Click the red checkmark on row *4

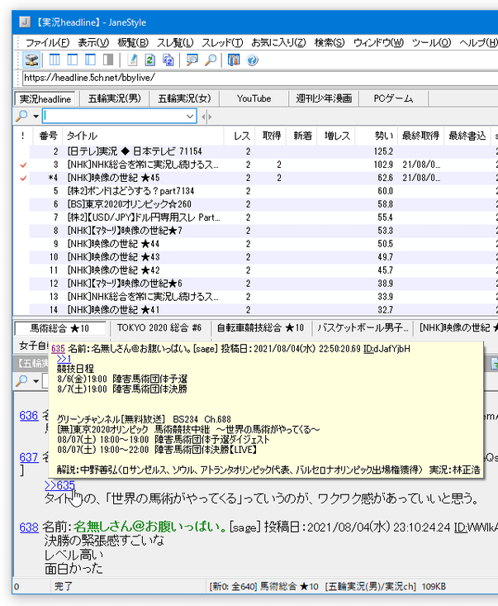(23, 178)
